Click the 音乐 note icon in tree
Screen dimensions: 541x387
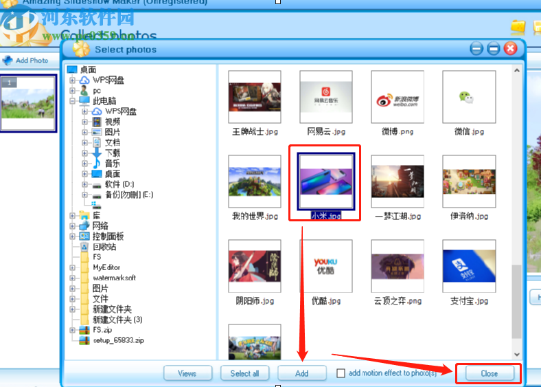tap(97, 163)
